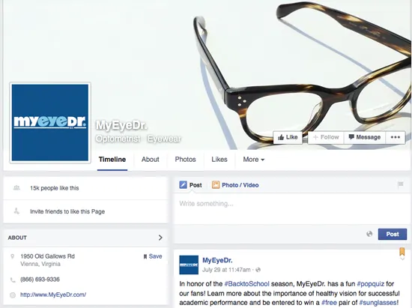Click '15k people like this' text
The width and height of the screenshot is (412, 308).
point(55,188)
